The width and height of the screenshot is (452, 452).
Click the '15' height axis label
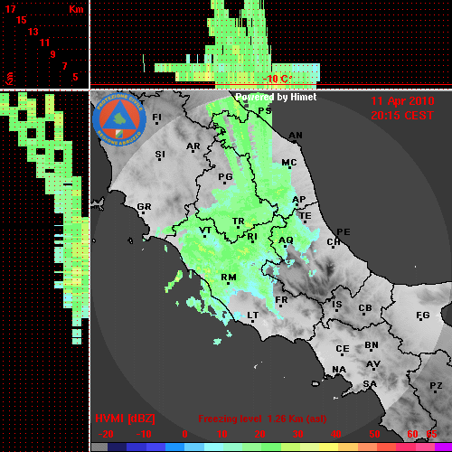[22, 20]
